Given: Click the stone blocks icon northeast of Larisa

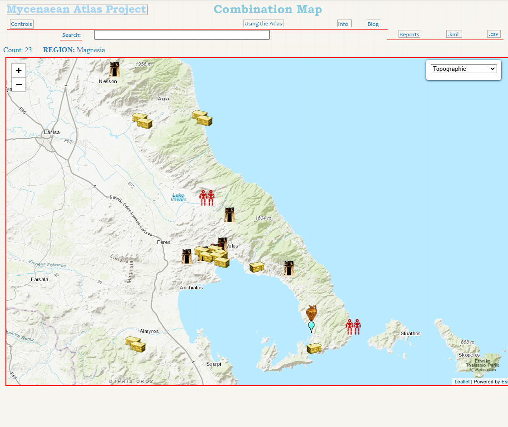Looking at the screenshot, I should click(142, 121).
